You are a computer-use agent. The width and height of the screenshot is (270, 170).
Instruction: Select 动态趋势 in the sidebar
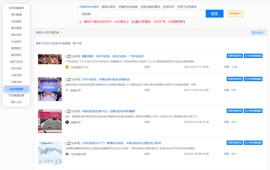(16, 21)
